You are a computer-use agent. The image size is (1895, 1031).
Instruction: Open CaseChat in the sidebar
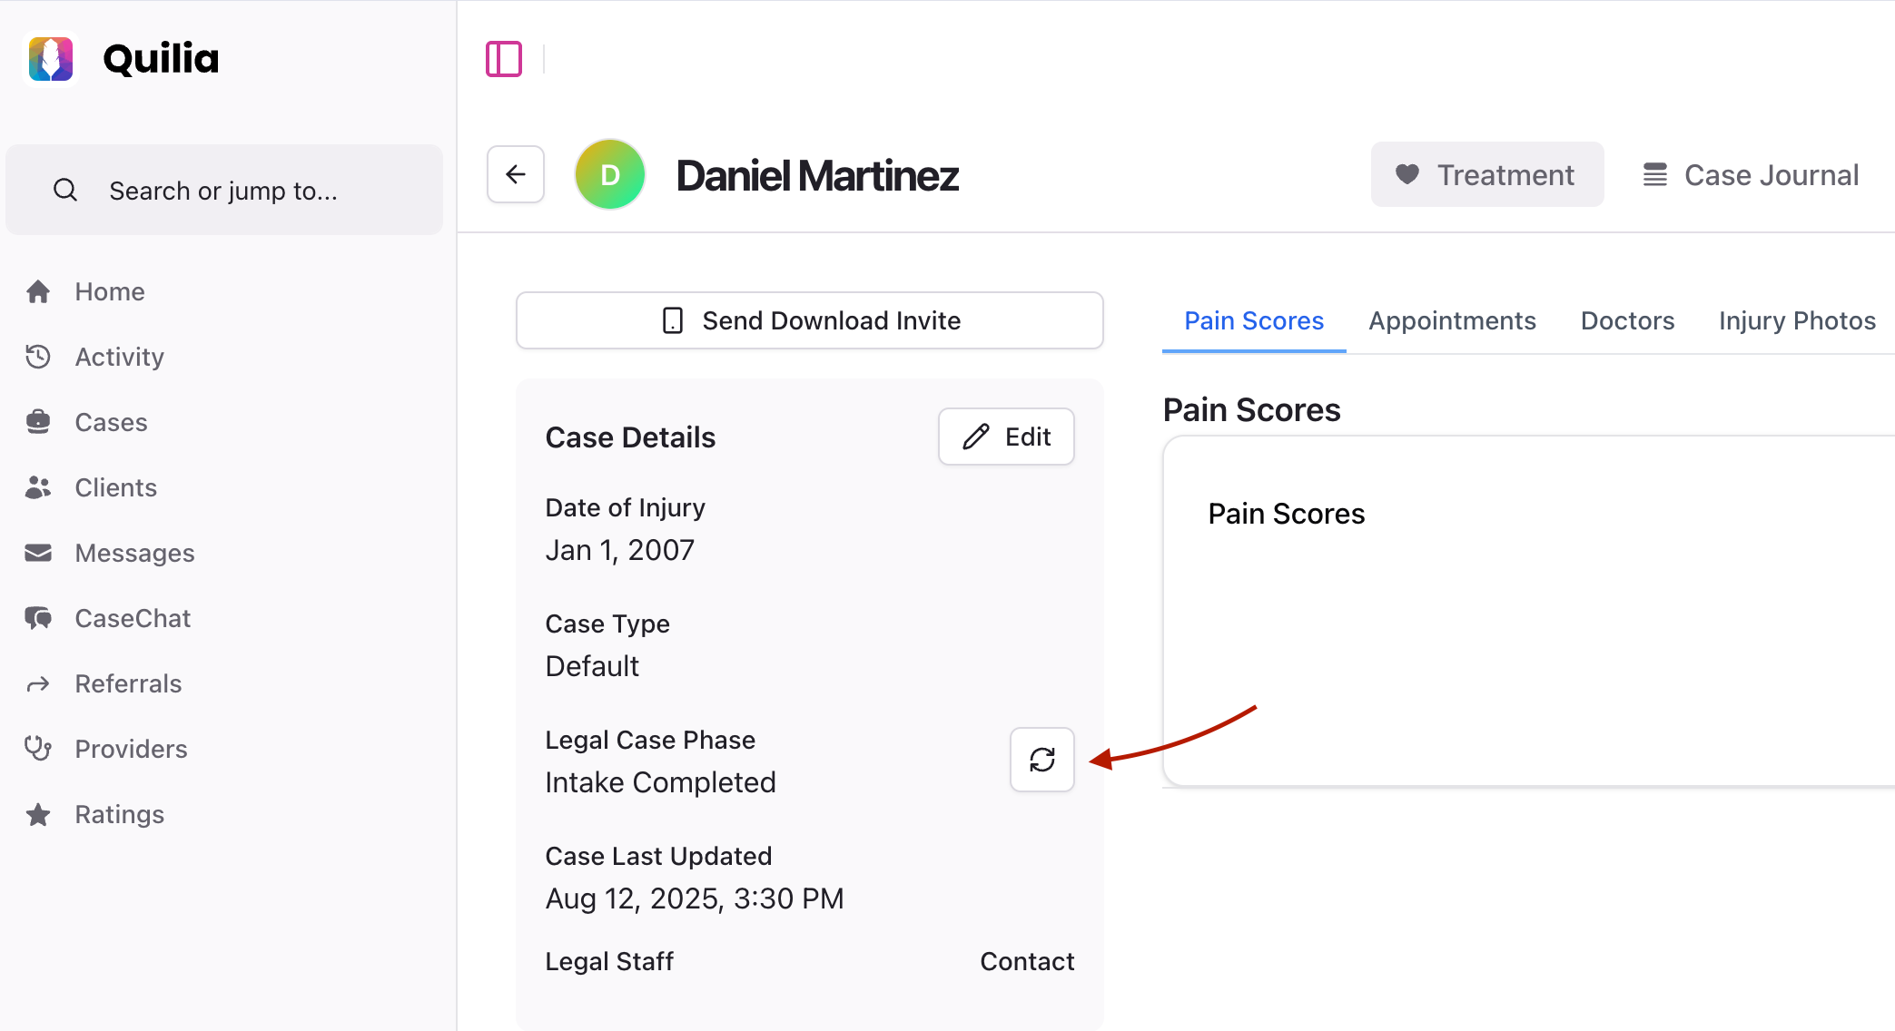point(133,618)
